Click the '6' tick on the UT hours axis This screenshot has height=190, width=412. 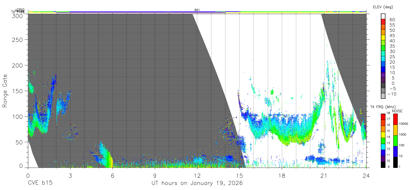(x=112, y=175)
